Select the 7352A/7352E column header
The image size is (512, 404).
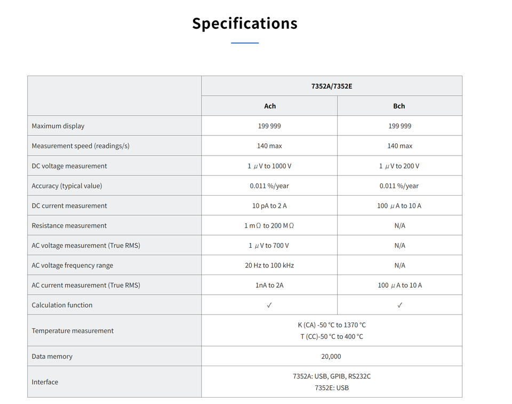click(x=332, y=86)
